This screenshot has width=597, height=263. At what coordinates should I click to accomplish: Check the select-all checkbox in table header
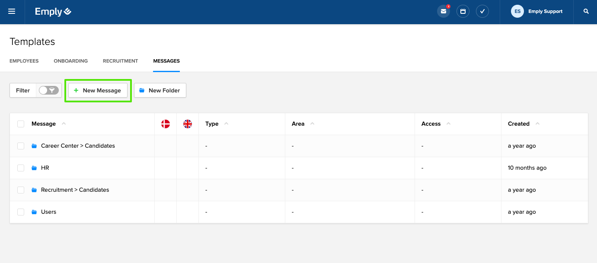tap(20, 124)
